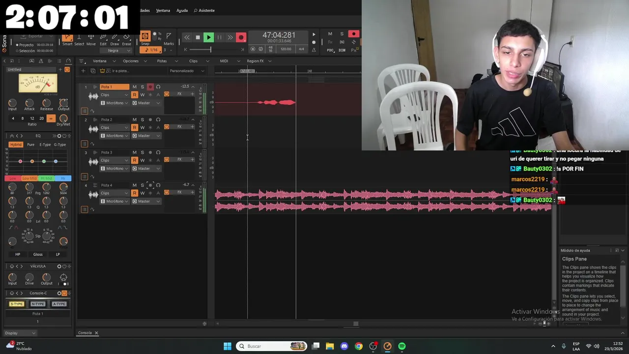Screen dimensions: 629x354
Task: Select the Smart tool
Action: [67, 39]
